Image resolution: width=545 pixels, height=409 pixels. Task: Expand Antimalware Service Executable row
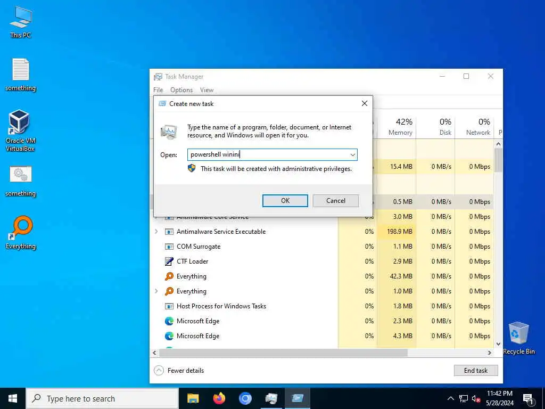(x=156, y=232)
